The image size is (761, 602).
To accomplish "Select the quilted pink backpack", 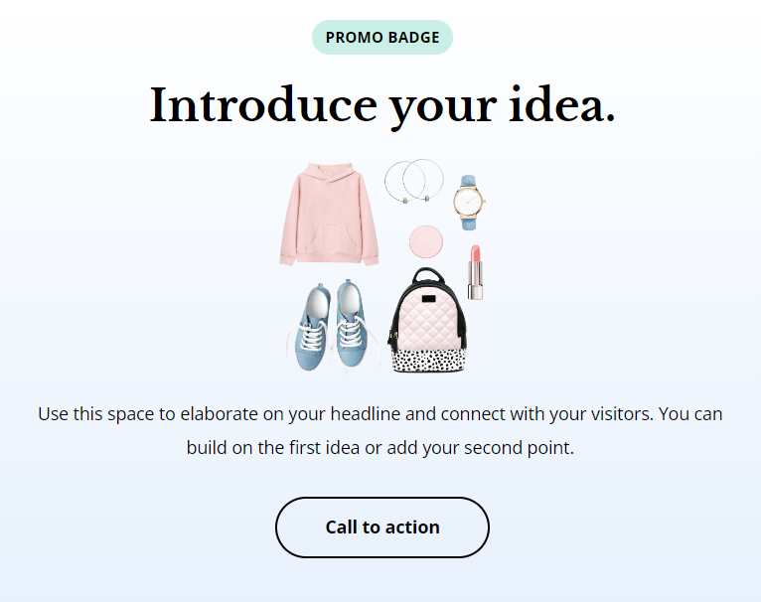I will (x=427, y=321).
